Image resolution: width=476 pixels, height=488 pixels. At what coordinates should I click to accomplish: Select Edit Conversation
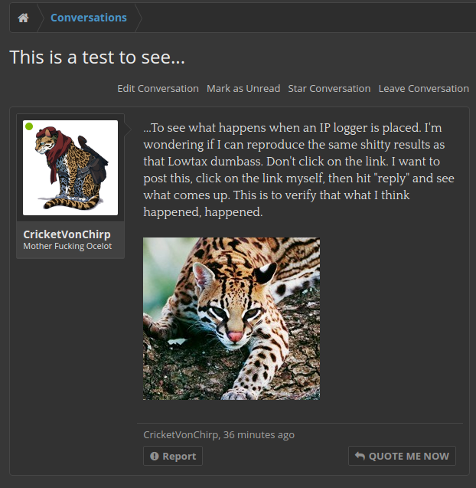click(x=158, y=88)
